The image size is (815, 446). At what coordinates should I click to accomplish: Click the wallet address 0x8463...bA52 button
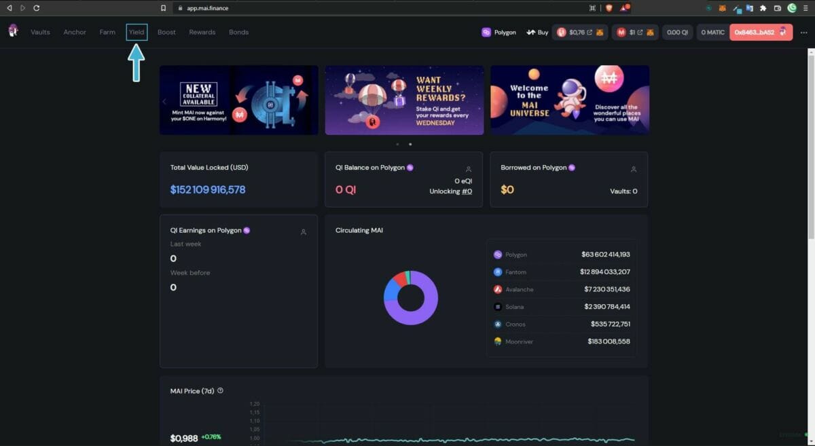click(760, 33)
